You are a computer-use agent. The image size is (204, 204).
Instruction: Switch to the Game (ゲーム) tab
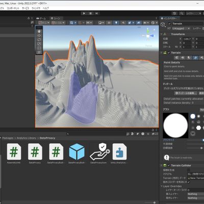click(x=41, y=18)
